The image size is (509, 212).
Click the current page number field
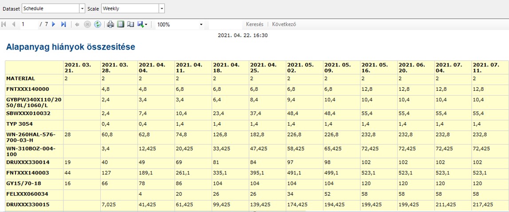pos(29,24)
